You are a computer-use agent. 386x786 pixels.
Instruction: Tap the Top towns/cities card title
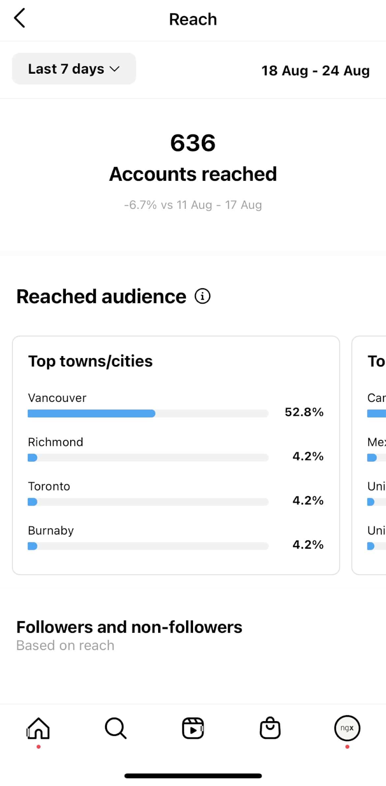pos(90,361)
